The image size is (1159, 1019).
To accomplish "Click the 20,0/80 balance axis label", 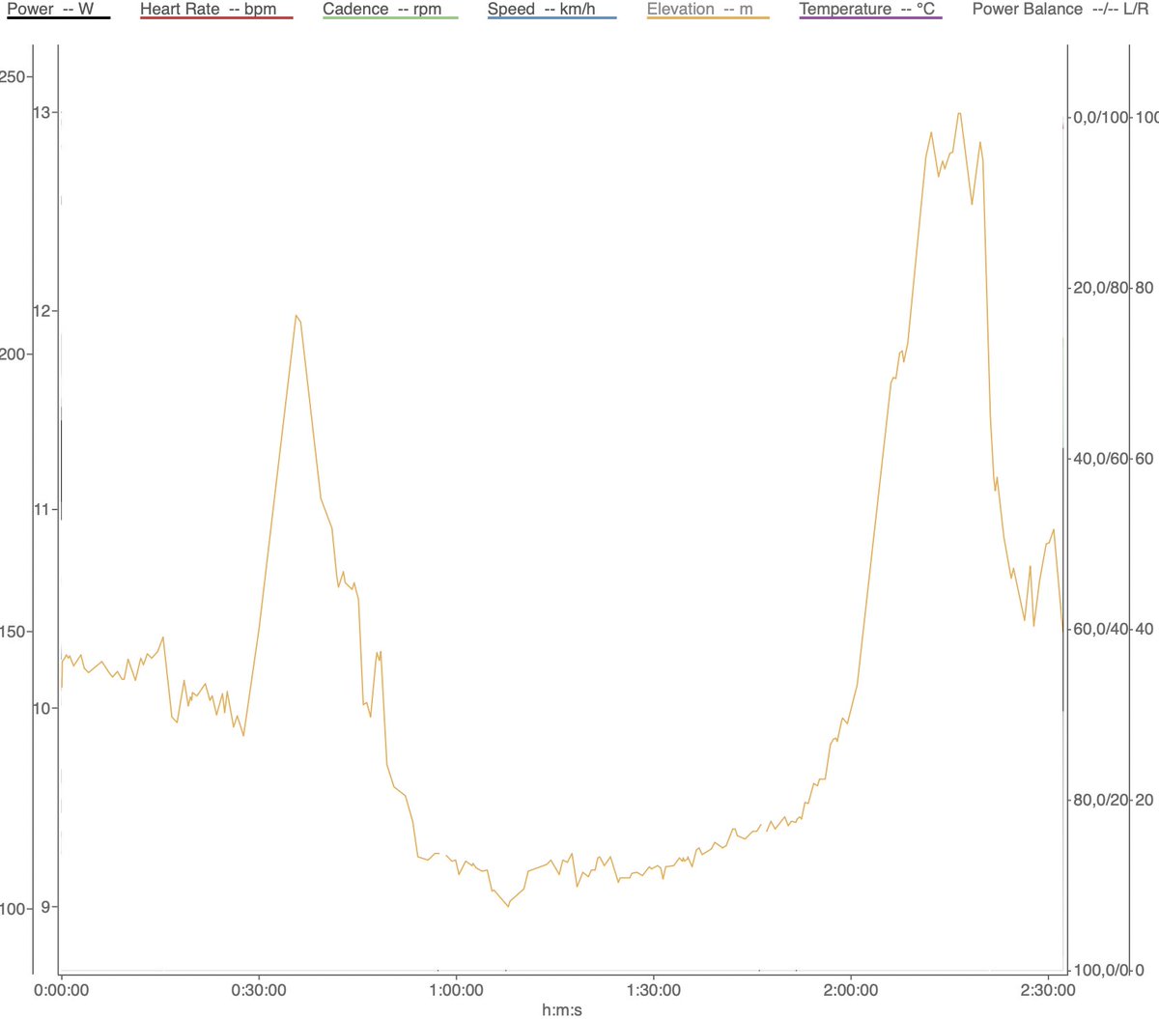I will click(1101, 288).
